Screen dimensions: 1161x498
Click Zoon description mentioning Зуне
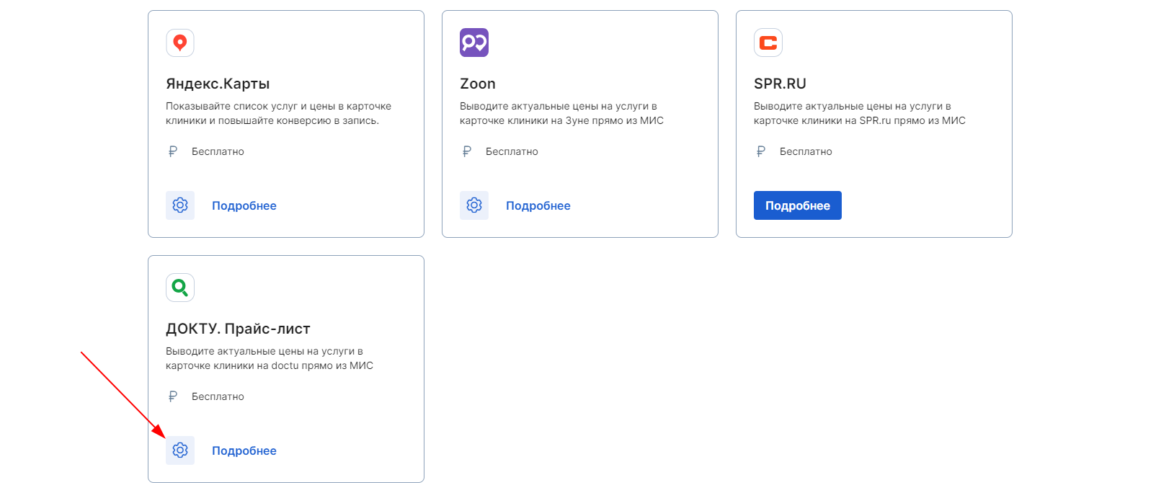click(x=561, y=113)
